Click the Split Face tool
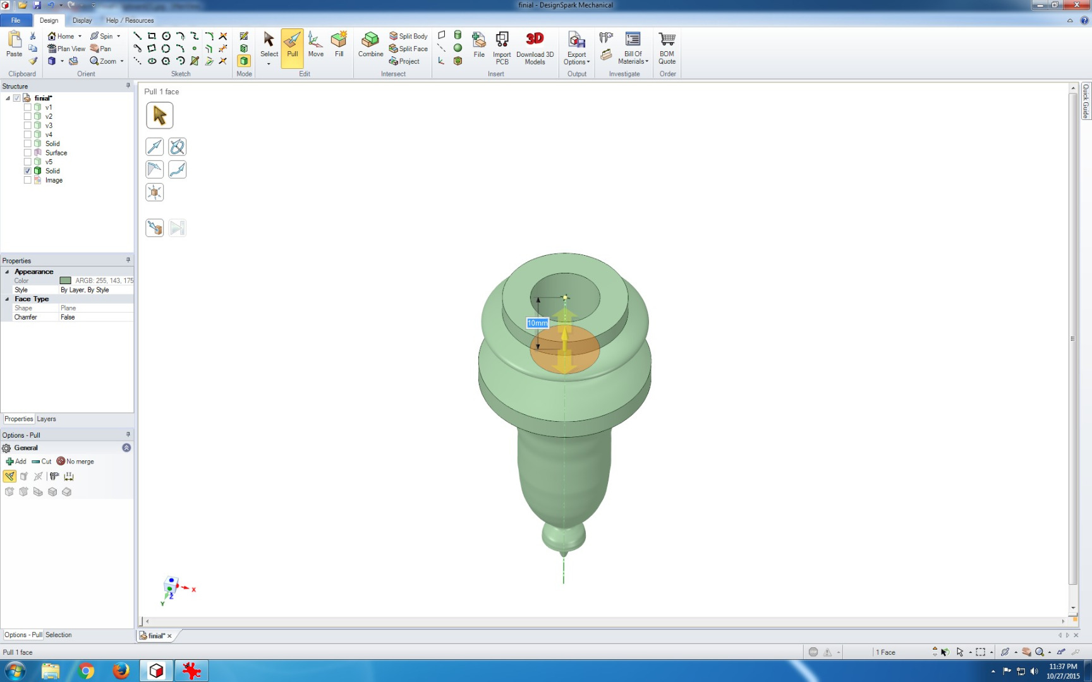 [x=408, y=49]
